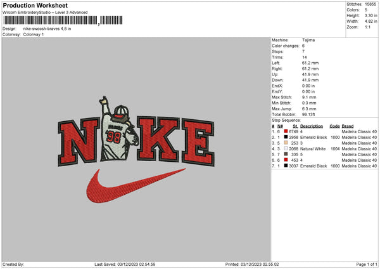Click the design name nike-swoosh-braves 4,8 in
The height and width of the screenshot is (269, 380).
[x=47, y=29]
